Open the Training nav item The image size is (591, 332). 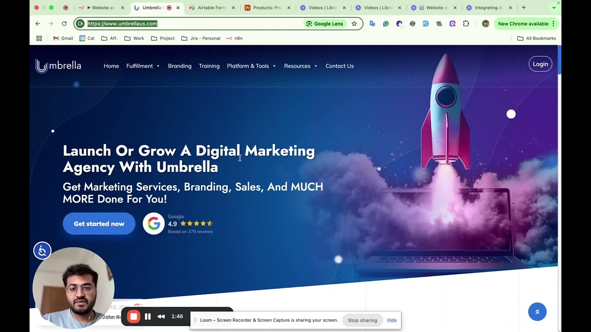(209, 66)
